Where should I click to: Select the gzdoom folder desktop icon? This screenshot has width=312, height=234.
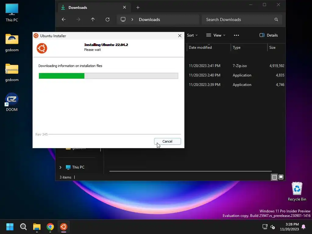tap(12, 43)
